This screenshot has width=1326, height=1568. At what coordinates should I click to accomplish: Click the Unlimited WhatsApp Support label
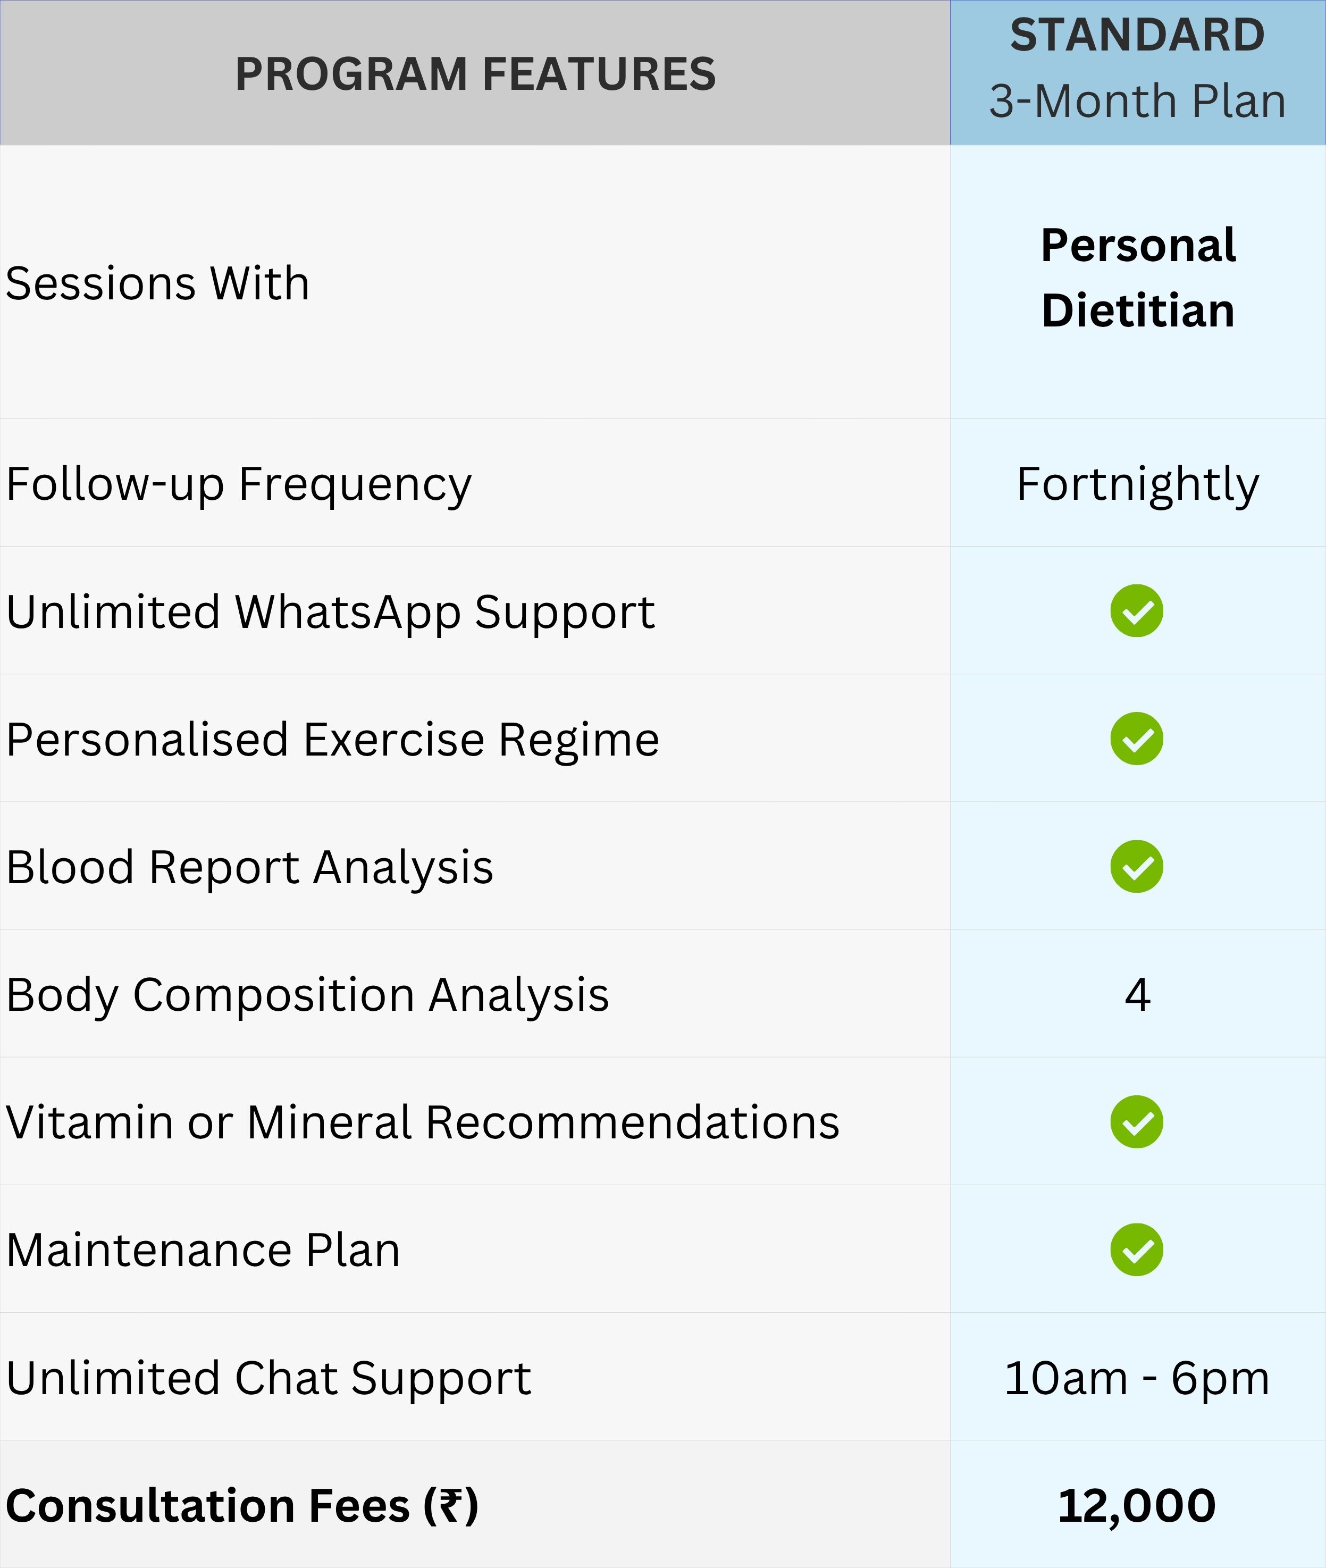coord(331,612)
